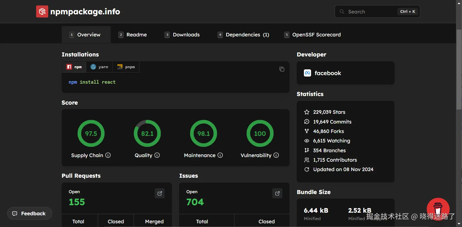Click the 229,039 Stars statistic

329,112
